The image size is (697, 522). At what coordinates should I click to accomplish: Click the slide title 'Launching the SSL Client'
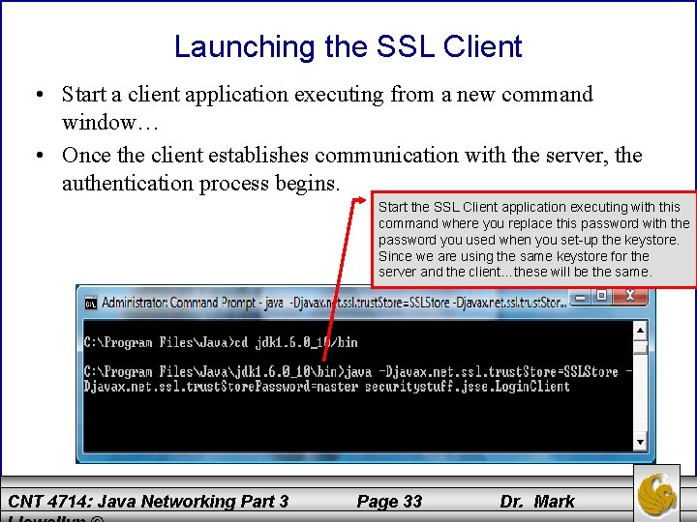click(x=348, y=46)
